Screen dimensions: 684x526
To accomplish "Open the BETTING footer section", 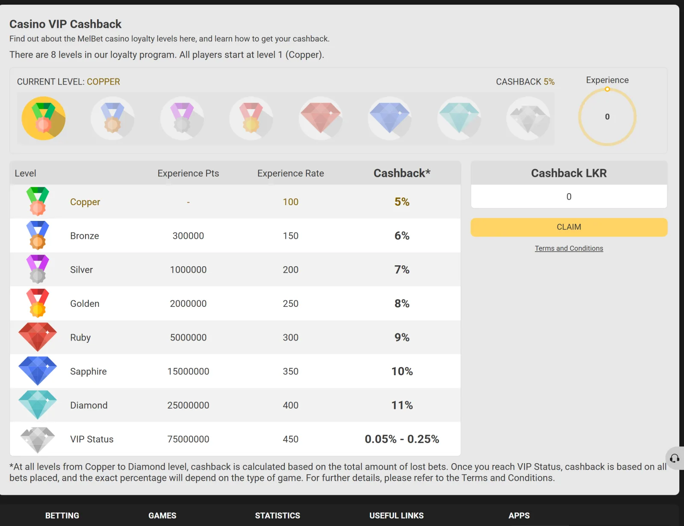I will (x=62, y=516).
